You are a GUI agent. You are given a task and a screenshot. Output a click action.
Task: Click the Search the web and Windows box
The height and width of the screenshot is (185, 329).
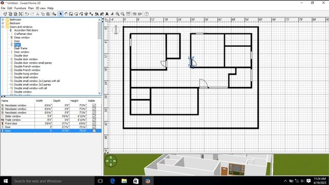(53, 181)
